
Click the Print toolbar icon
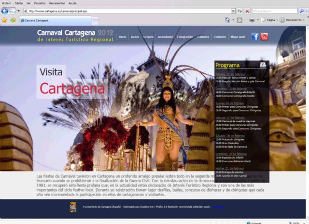tap(252, 20)
